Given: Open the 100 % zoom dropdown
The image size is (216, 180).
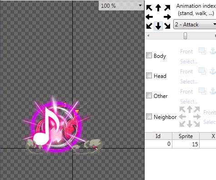Looking at the screenshot, I should tap(121, 6).
